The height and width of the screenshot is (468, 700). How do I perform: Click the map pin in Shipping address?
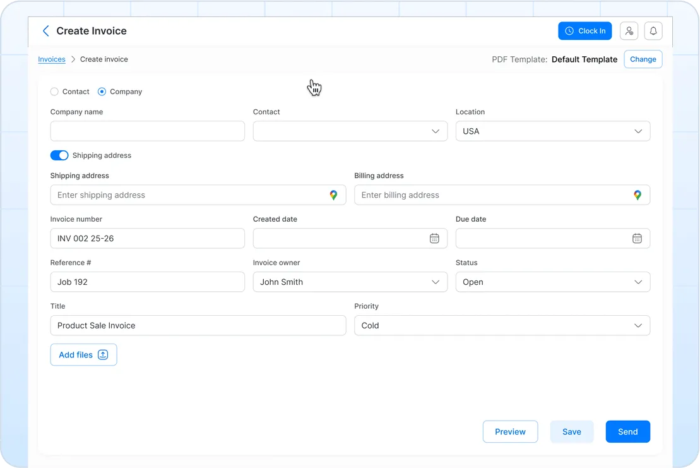coord(333,195)
